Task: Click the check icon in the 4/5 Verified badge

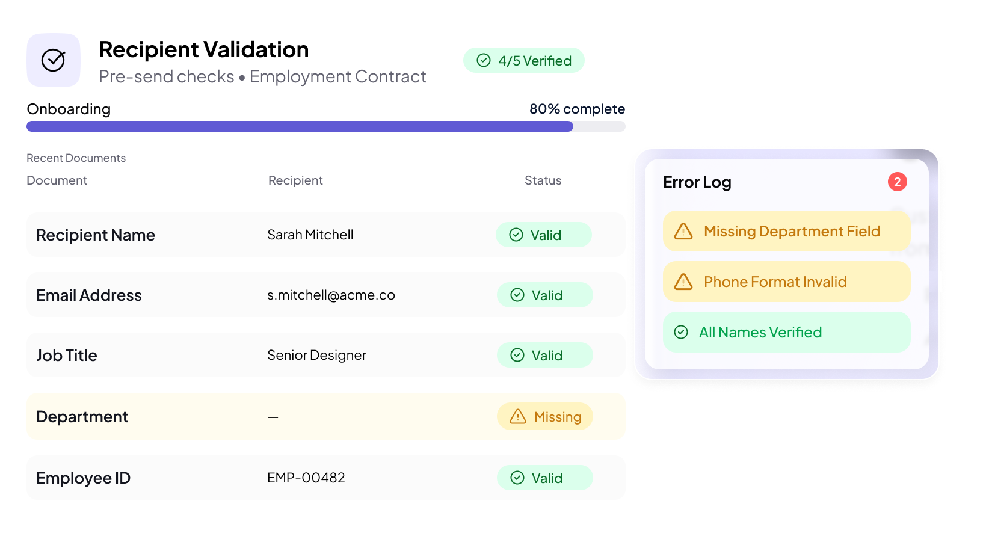Action: coord(484,60)
